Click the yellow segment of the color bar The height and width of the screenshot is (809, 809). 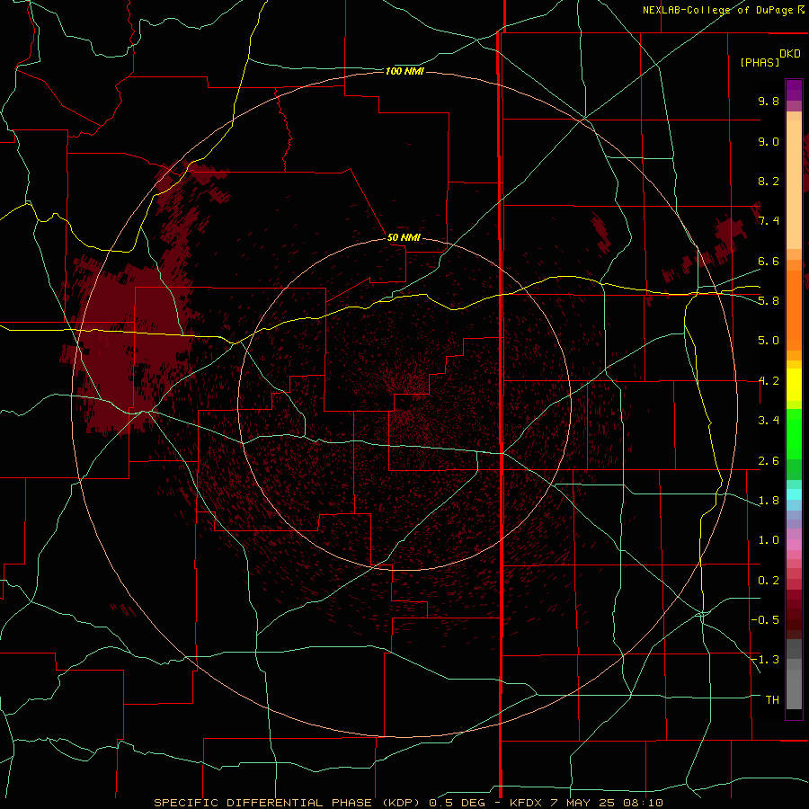(x=794, y=385)
